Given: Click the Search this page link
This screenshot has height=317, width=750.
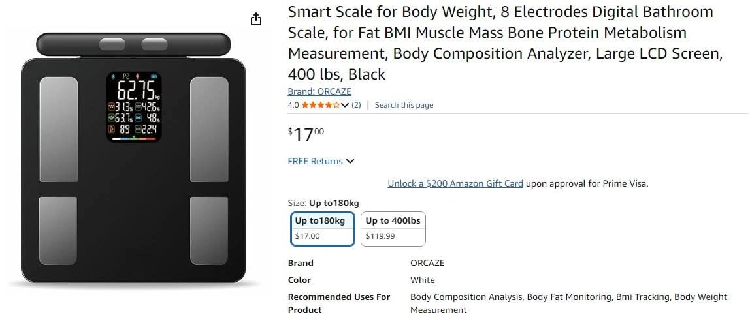Looking at the screenshot, I should [404, 105].
